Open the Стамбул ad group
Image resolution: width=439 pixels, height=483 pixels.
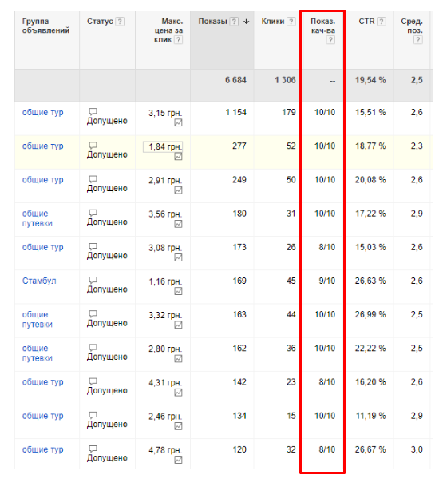[39, 281]
